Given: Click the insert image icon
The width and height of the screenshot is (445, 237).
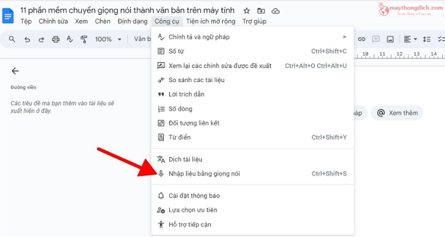Looking at the screenshot, I should [390, 39].
